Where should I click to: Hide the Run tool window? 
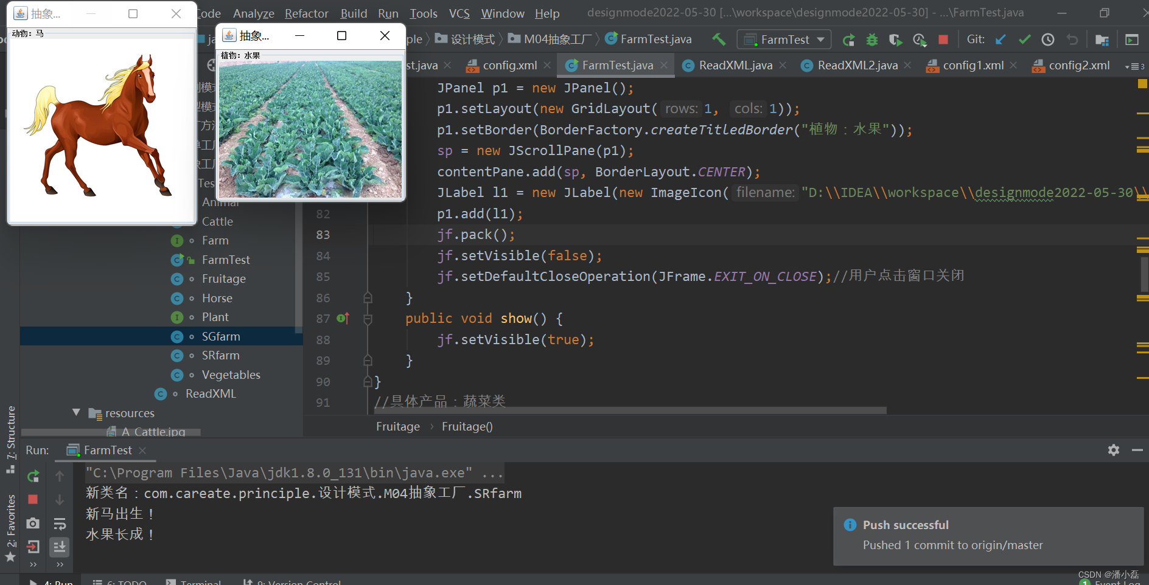point(1137,450)
